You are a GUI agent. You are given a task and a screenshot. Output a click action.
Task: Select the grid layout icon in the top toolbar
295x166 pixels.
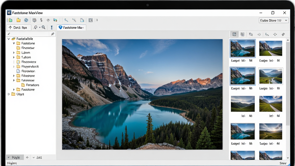coord(34,20)
